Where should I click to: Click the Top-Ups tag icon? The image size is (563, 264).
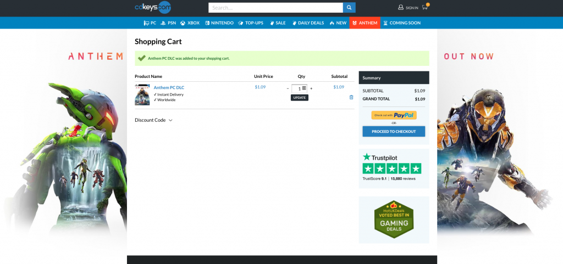coord(241,23)
